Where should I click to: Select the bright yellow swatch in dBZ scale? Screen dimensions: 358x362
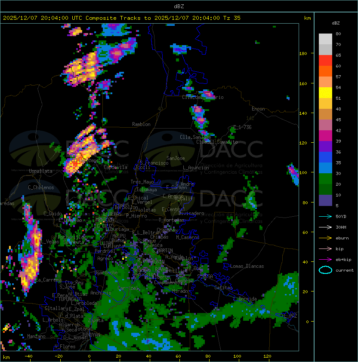tap(325, 92)
